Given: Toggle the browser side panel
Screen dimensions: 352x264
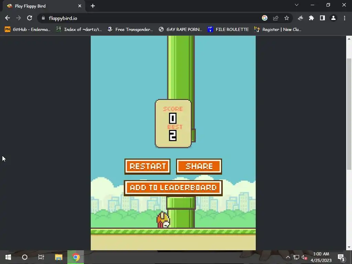Looking at the screenshot, I should click(x=322, y=18).
